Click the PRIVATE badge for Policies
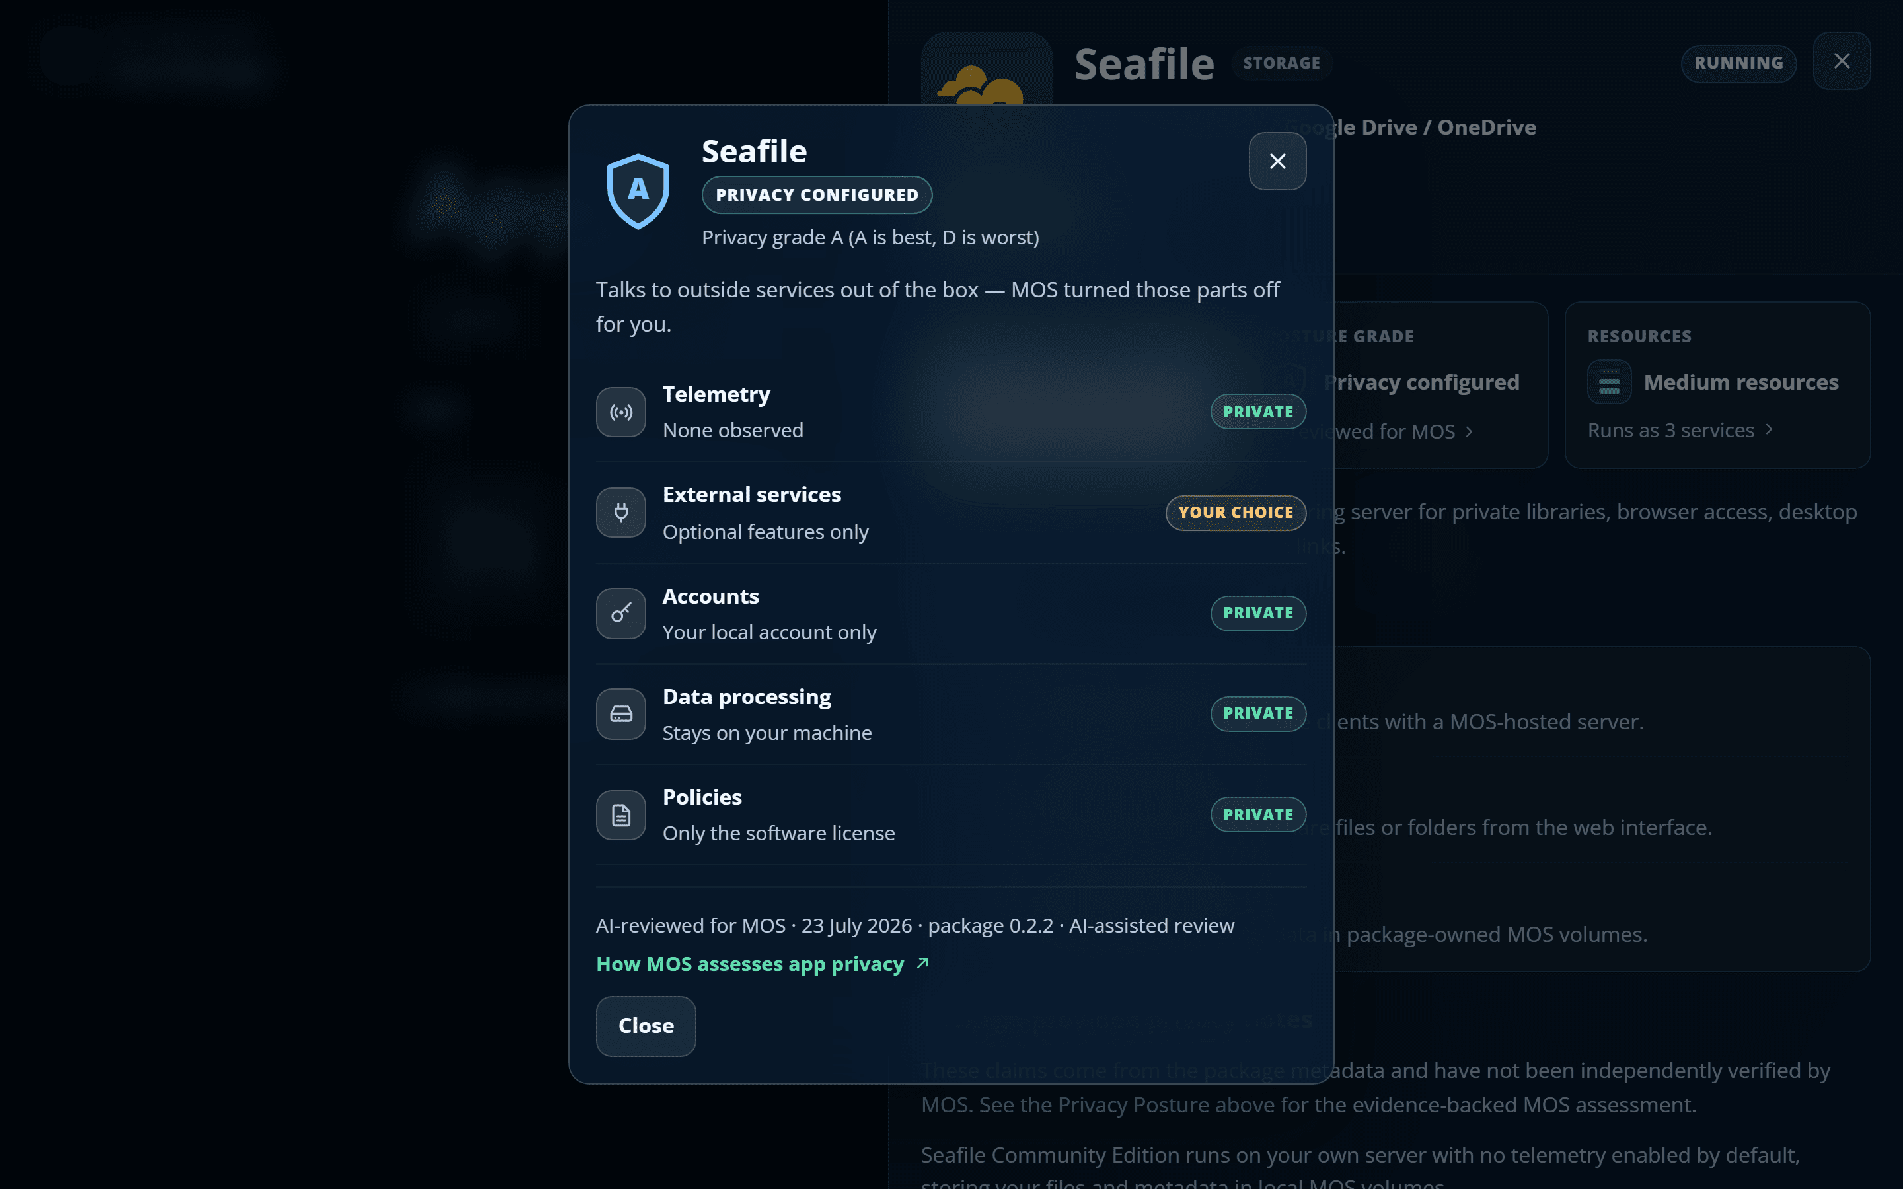 (1258, 814)
